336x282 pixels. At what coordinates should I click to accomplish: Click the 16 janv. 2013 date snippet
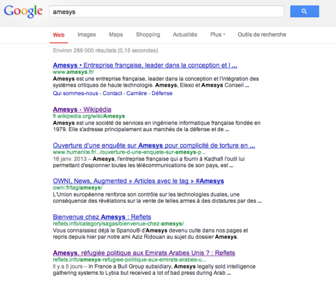point(70,159)
